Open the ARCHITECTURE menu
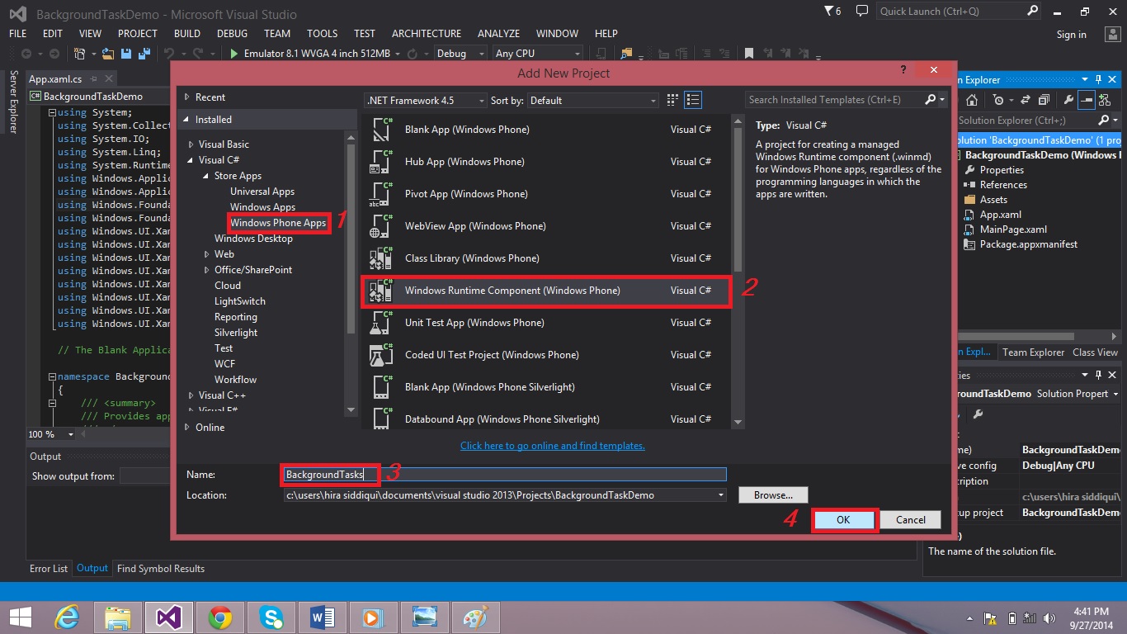The height and width of the screenshot is (634, 1127). pos(426,34)
